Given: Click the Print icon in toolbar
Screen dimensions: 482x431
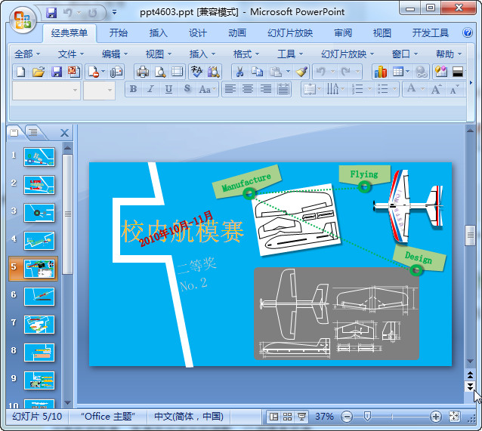Looking at the screenshot, I should click(x=142, y=72).
